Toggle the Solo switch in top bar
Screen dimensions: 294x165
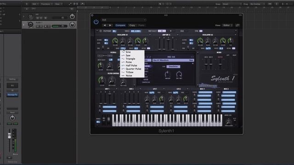coord(186,31)
